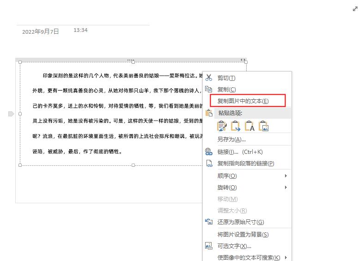
Task: Click the bottom-left image resize handle
Action: pyautogui.click(x=20, y=165)
